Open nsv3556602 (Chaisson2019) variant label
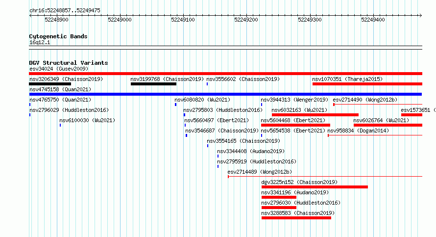This screenshot has height=237, width=436. pyautogui.click(x=243, y=79)
